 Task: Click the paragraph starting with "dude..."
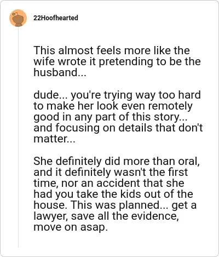(118, 117)
